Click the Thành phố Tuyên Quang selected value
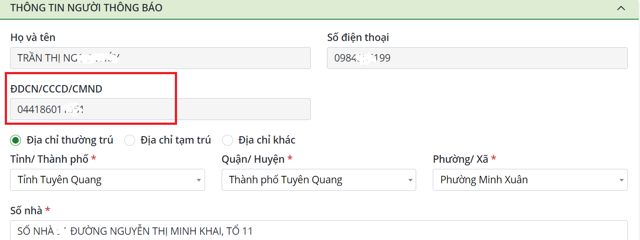 [285, 180]
